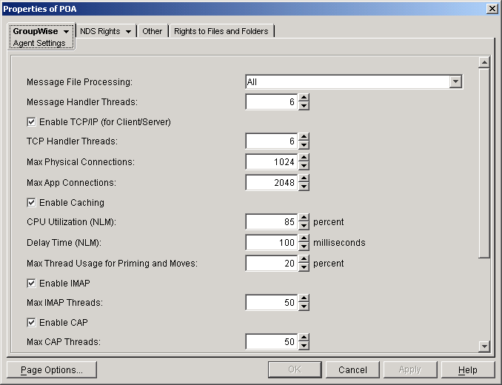Open the GroupWise tab dropdown arrow

click(66, 32)
